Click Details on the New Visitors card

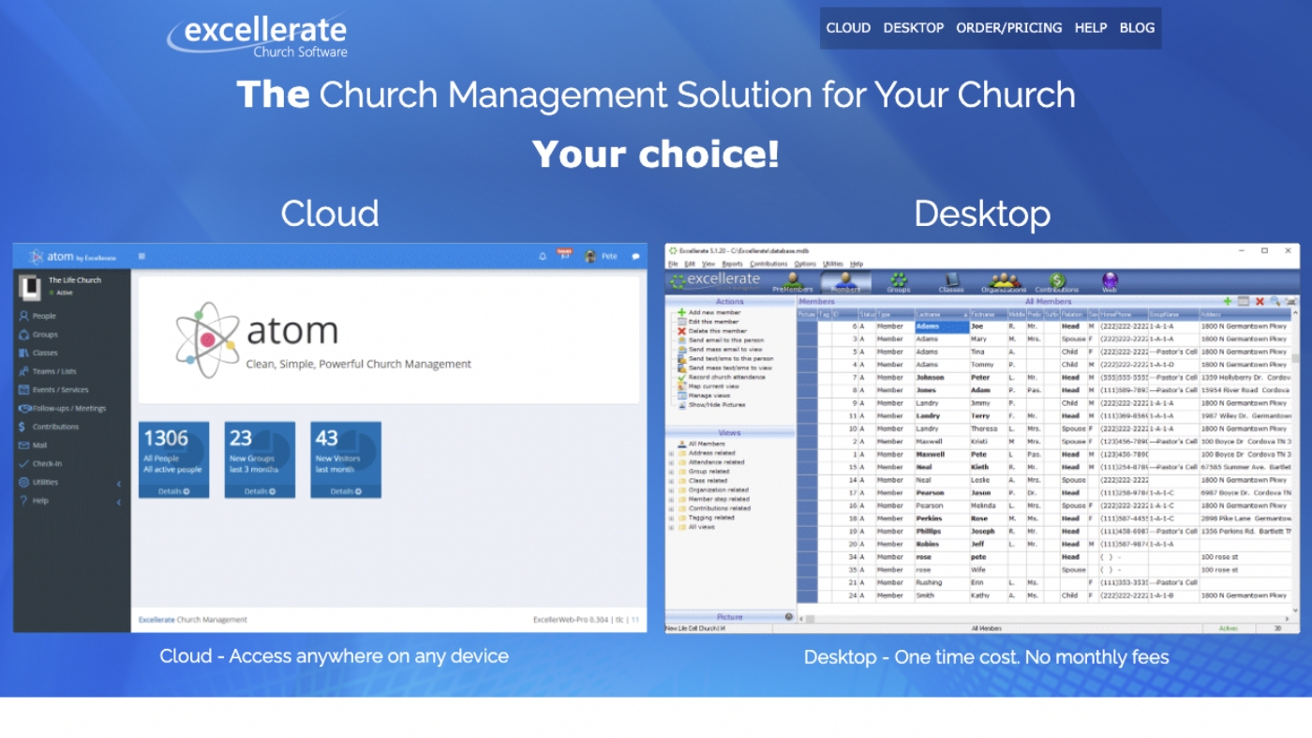346,491
